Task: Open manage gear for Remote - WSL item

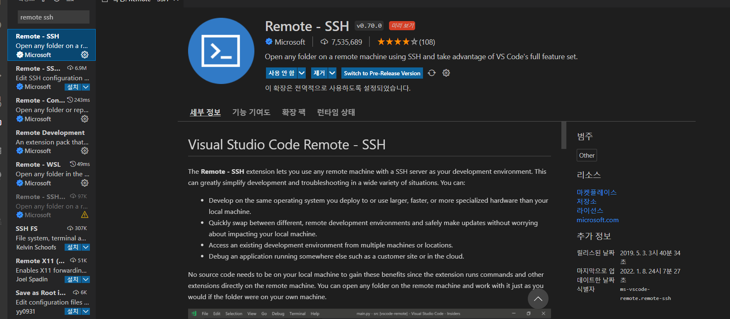Action: click(85, 183)
